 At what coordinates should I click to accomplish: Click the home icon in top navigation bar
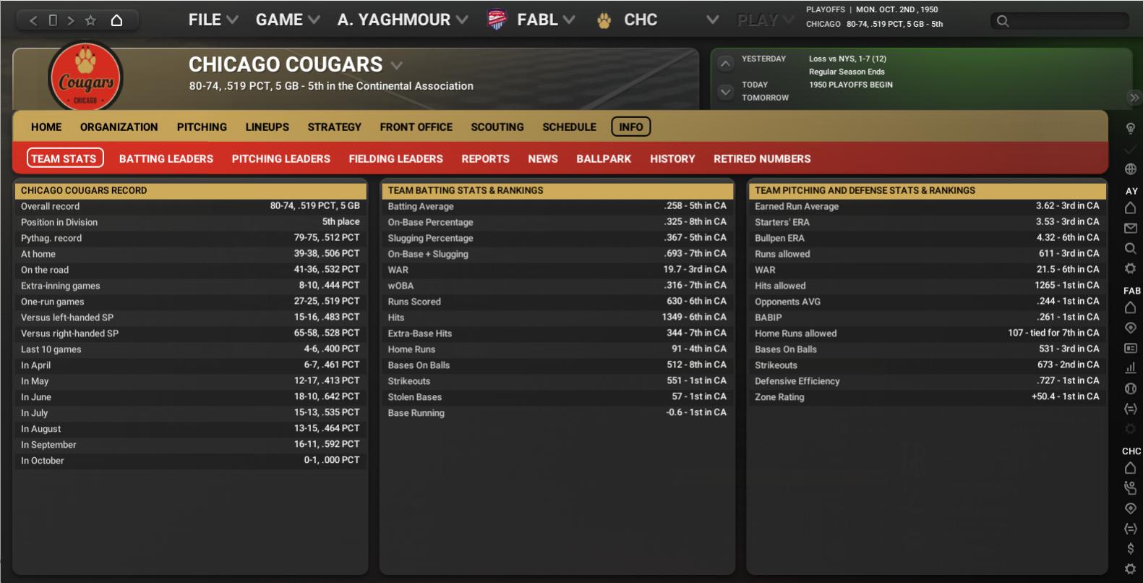(116, 20)
